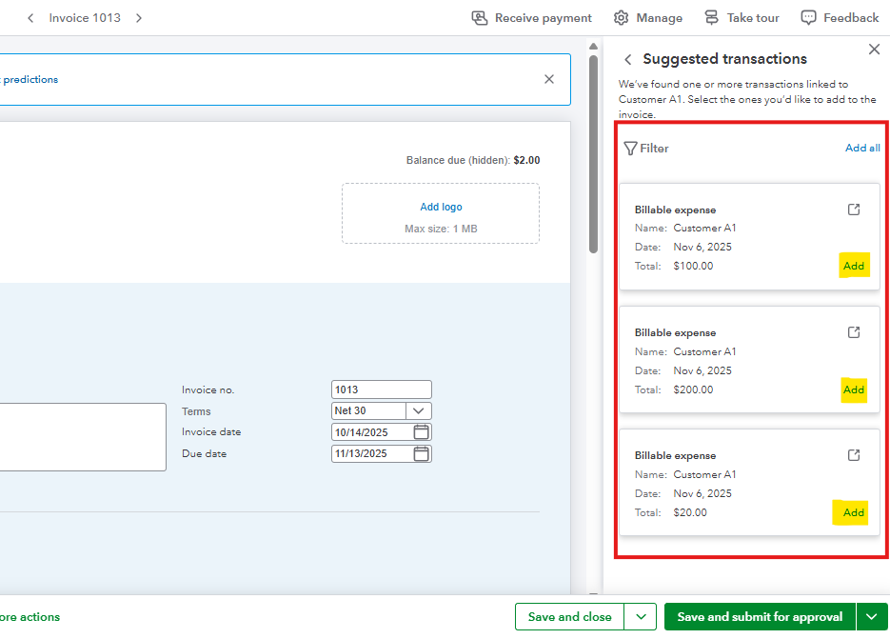Dismiss the predictions banner
Screen dimensions: 890x639
click(x=548, y=79)
